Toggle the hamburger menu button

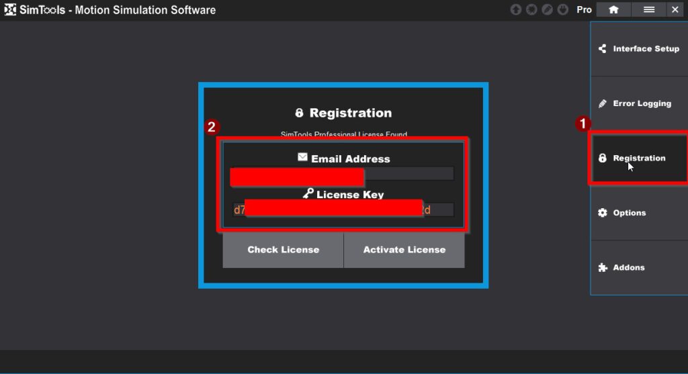click(x=649, y=9)
